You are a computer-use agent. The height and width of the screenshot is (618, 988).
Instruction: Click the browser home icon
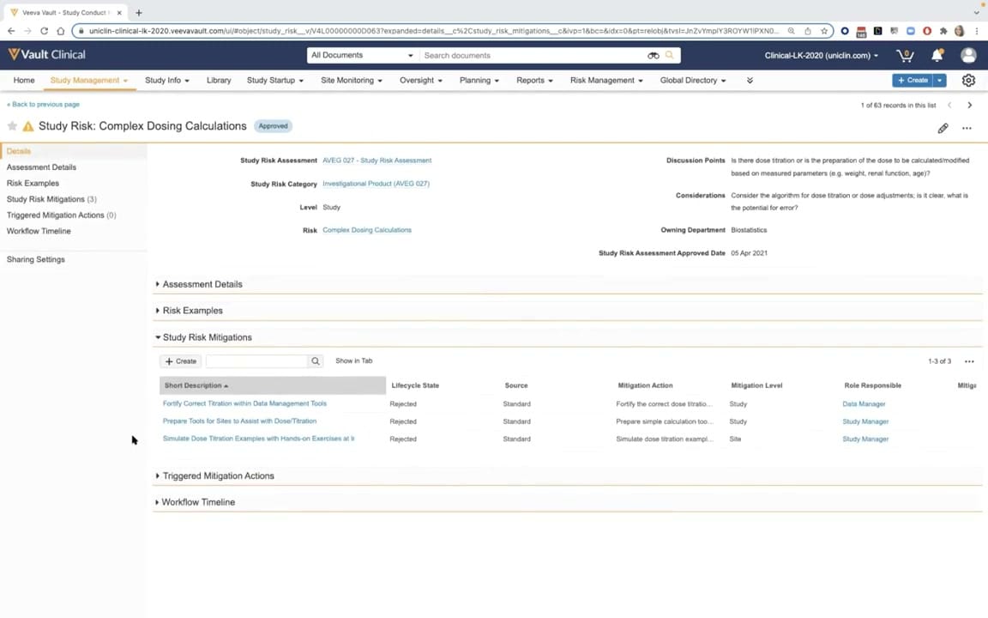61,31
